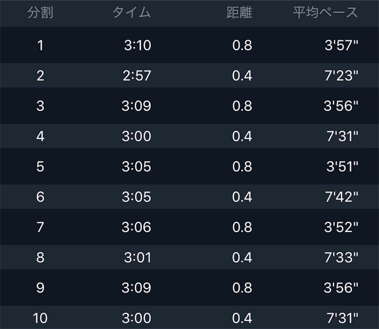This screenshot has width=379, height=329.
Task: Select the 距離 column header
Action: click(x=239, y=13)
